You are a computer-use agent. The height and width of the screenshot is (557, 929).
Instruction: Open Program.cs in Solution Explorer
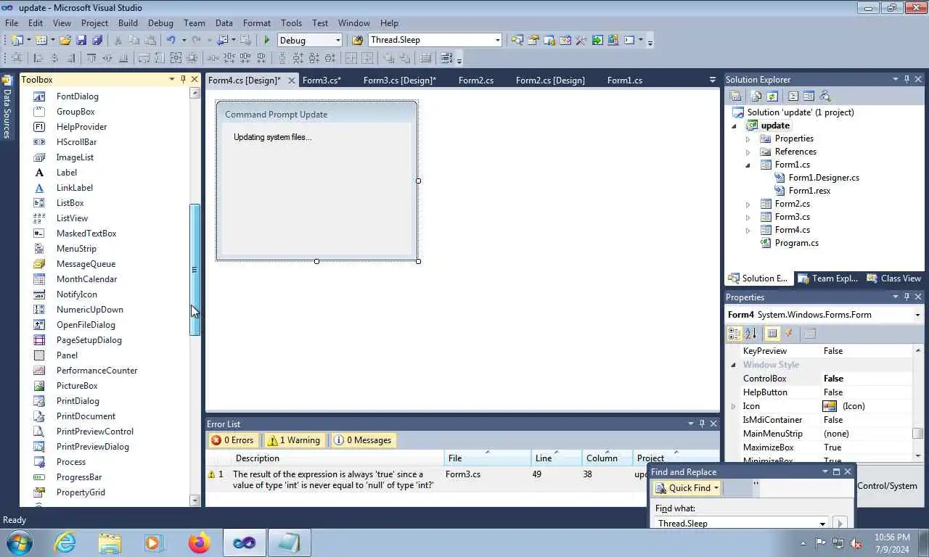pyautogui.click(x=796, y=243)
